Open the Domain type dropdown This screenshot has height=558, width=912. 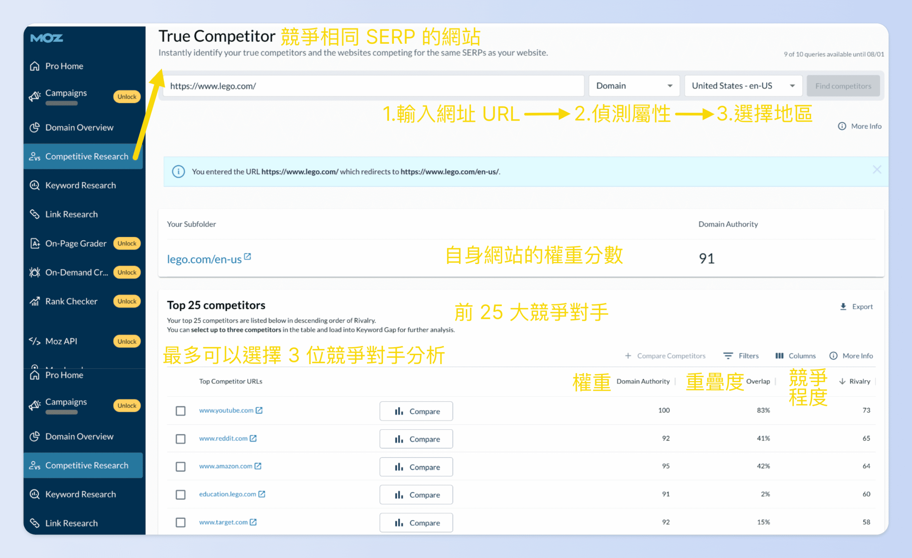click(634, 85)
